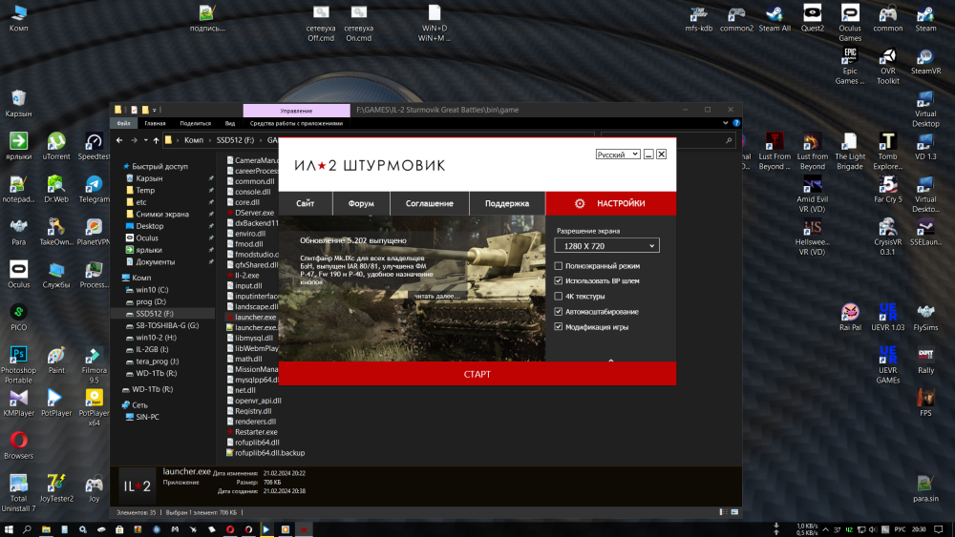This screenshot has width=955, height=537.
Task: Open the Paint desktop shortcut
Action: coord(56,360)
